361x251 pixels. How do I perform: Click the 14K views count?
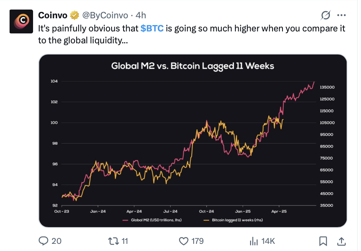(x=268, y=241)
